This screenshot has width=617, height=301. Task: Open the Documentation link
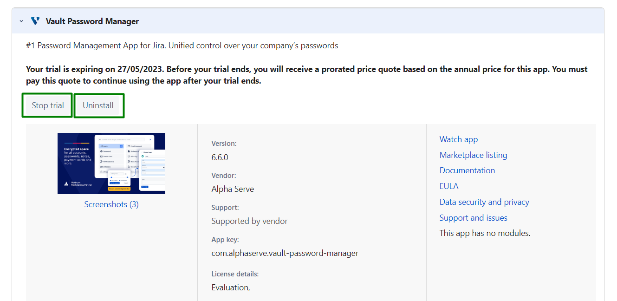pyautogui.click(x=467, y=170)
